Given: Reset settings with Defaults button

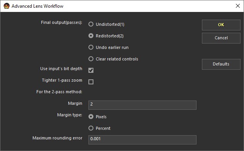Looking at the screenshot, I should coord(221,64).
